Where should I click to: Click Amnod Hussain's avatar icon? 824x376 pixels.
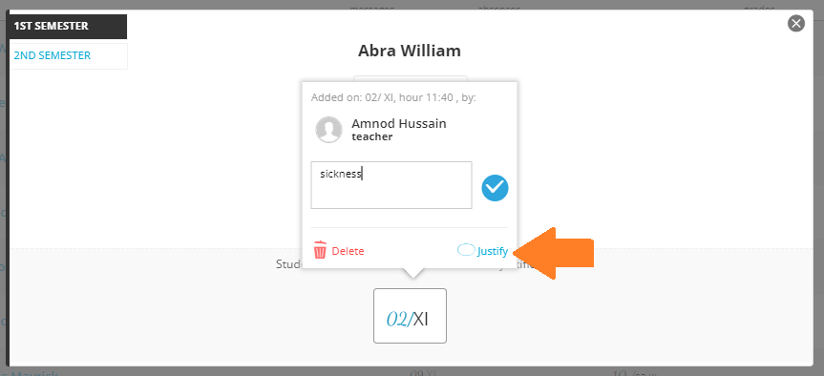pos(329,130)
